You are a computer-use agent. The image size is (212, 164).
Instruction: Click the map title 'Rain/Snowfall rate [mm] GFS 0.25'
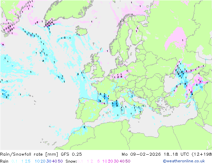pos(41,154)
